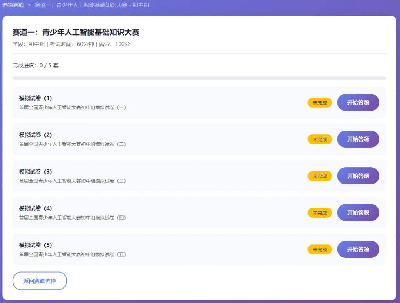
Task: Click the completion progress bar
Action: point(200,78)
